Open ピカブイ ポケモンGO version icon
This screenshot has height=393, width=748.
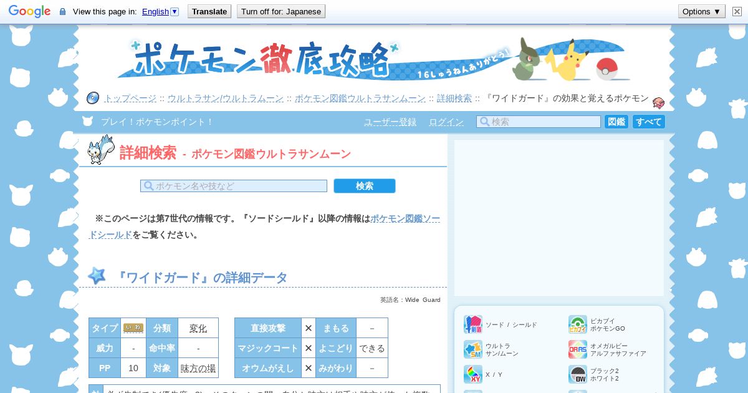(x=578, y=324)
